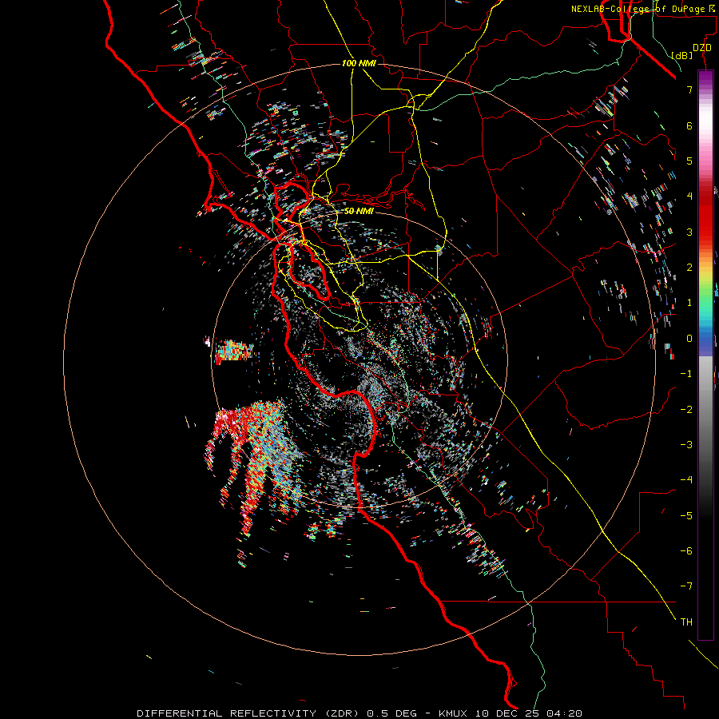
Task: Click the -6 value on the scale
Action: coord(686,551)
